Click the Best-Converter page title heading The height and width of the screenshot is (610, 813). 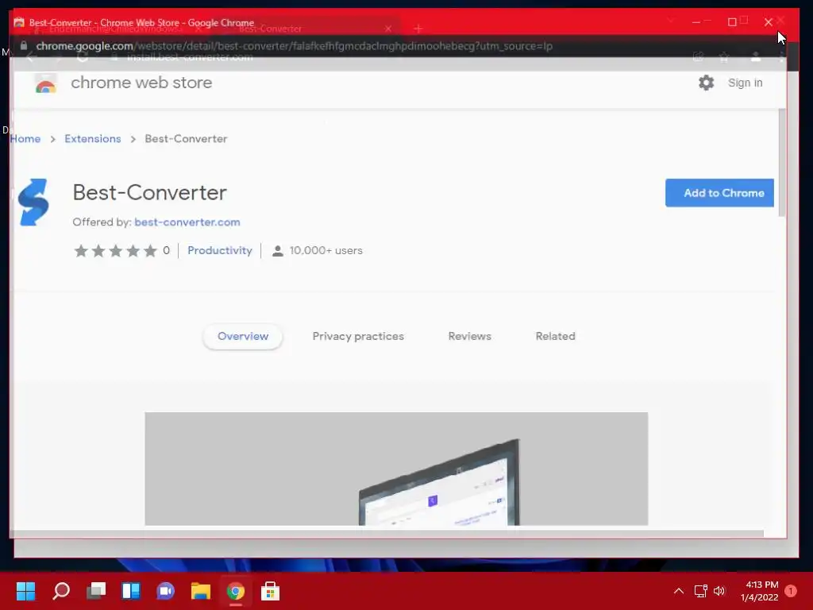coord(150,192)
